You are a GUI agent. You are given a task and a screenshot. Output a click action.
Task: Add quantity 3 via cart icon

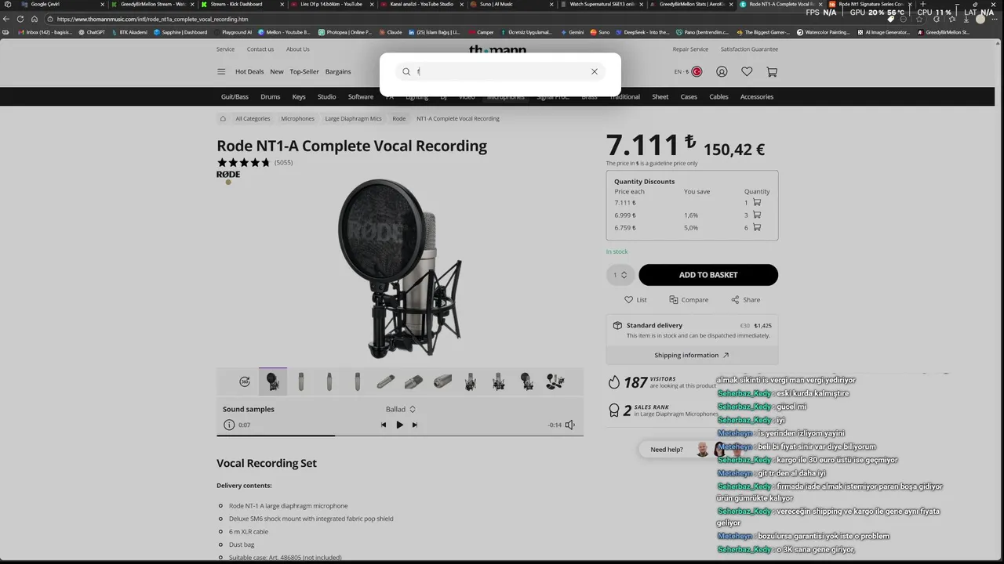(x=757, y=215)
